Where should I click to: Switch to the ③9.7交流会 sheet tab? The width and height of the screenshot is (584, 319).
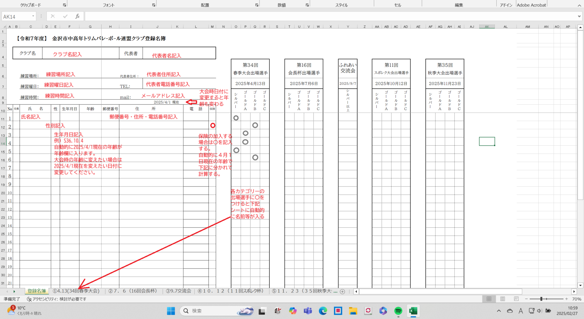[179, 291]
